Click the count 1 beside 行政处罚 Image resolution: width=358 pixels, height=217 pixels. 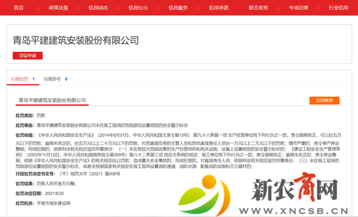pyautogui.click(x=33, y=79)
